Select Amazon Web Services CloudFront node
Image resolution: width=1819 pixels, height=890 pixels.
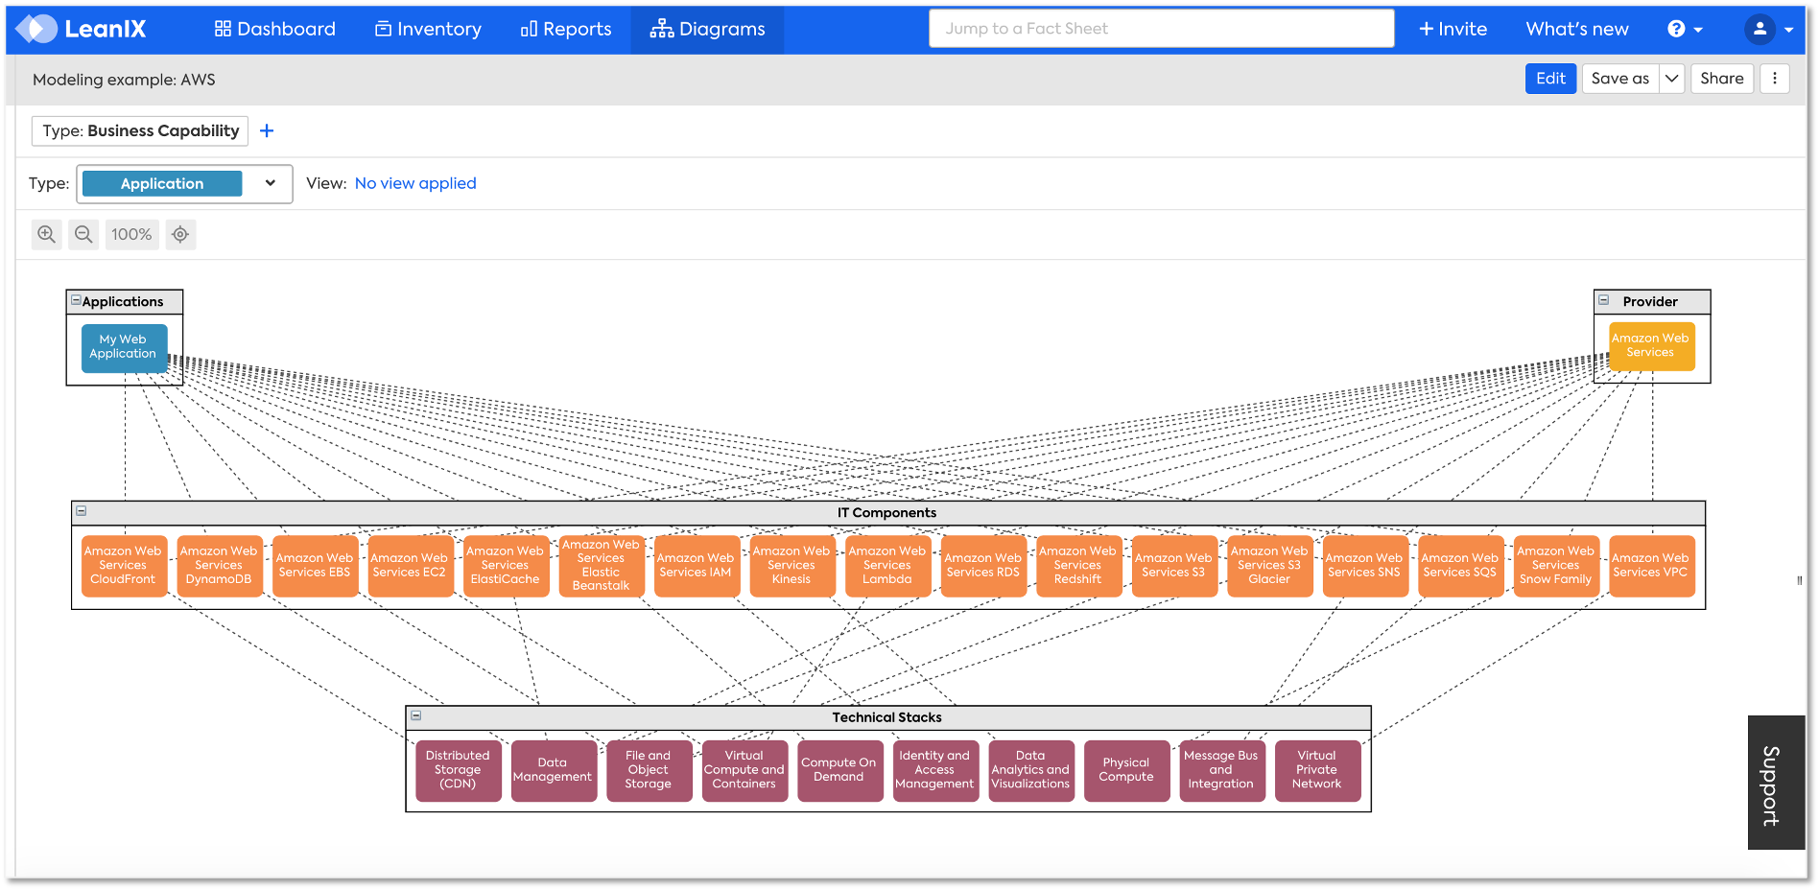[x=124, y=566]
